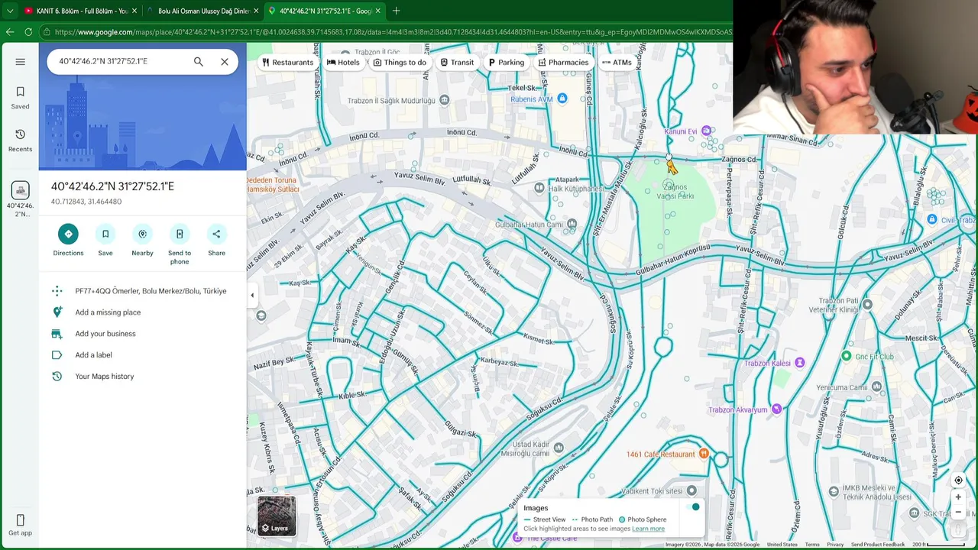978x550 pixels.
Task: Click the Trabzon Akvaryum pin
Action: [x=776, y=409]
